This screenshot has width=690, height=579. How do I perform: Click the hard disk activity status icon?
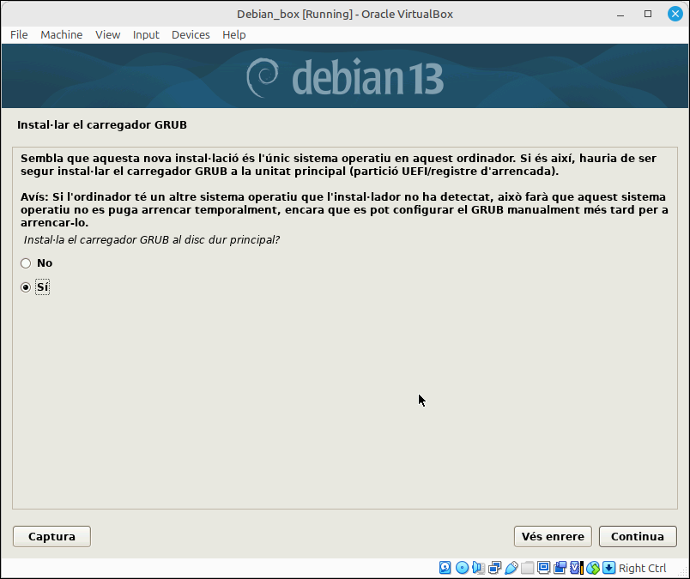[445, 568]
